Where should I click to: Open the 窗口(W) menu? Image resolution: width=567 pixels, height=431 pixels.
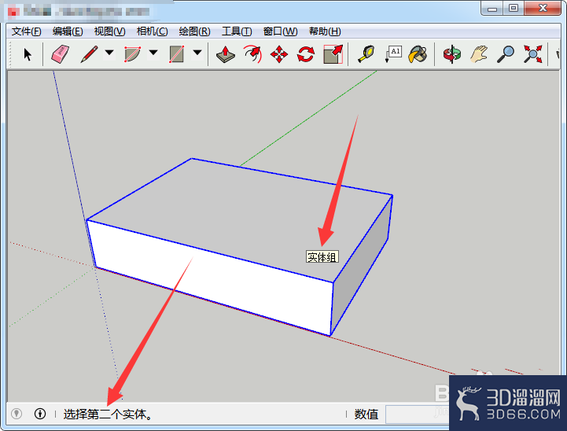pos(280,31)
